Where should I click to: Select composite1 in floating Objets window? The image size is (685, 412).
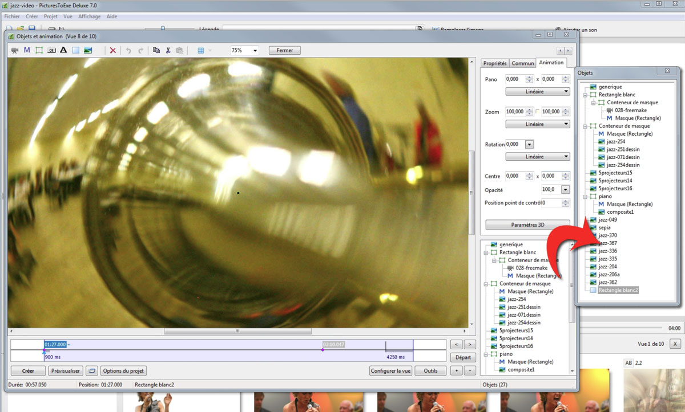(x=620, y=211)
